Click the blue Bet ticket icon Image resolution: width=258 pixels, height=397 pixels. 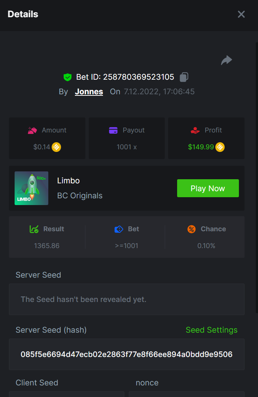tap(119, 229)
